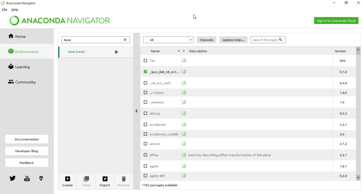Sort packages by Name column arrow
The image size is (363, 194).
point(179,51)
